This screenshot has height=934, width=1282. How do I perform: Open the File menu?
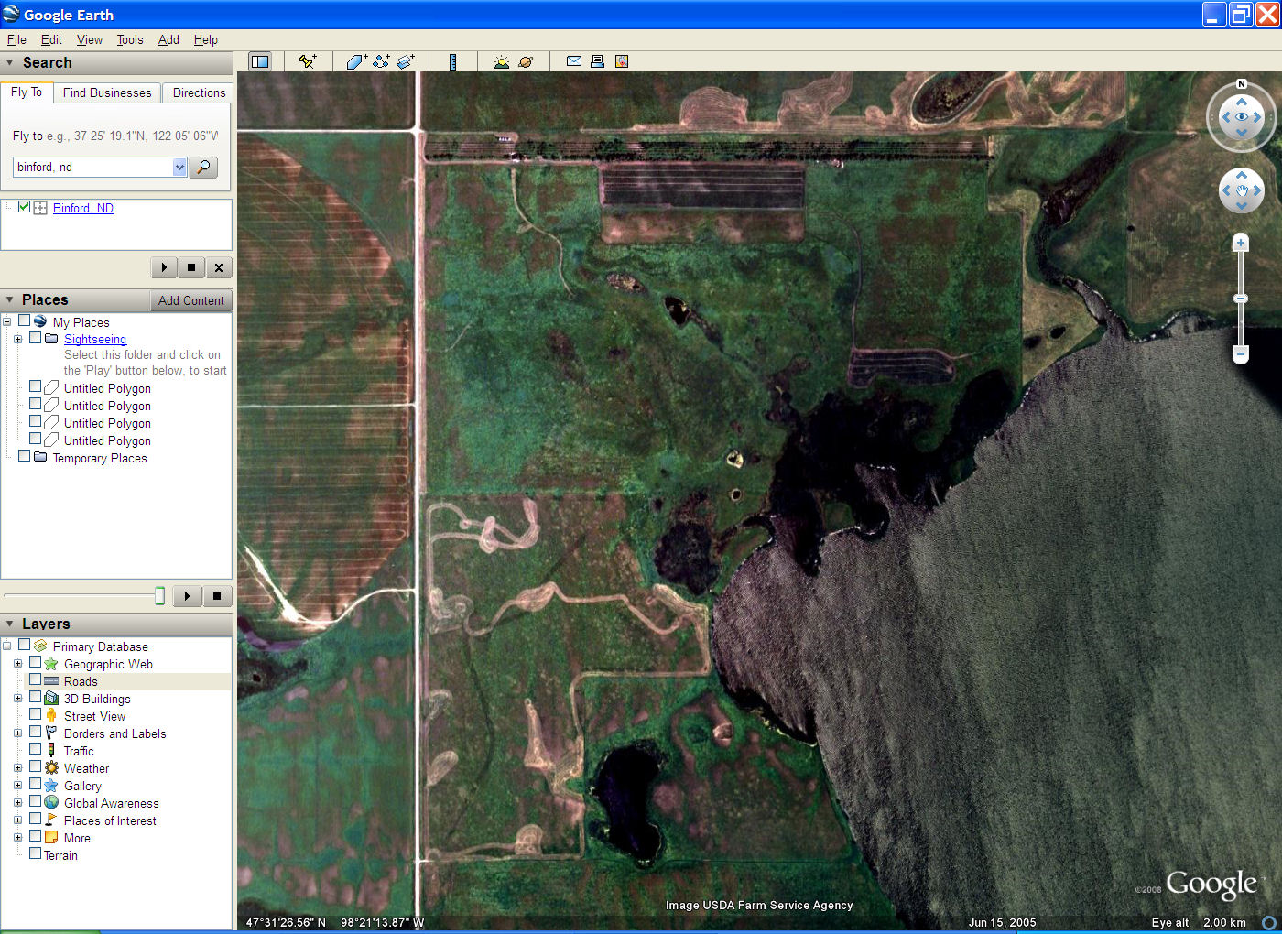point(16,39)
